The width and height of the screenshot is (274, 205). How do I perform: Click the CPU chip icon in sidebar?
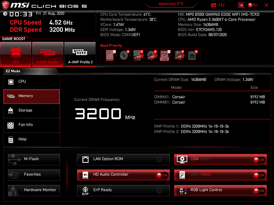[x=11, y=82]
